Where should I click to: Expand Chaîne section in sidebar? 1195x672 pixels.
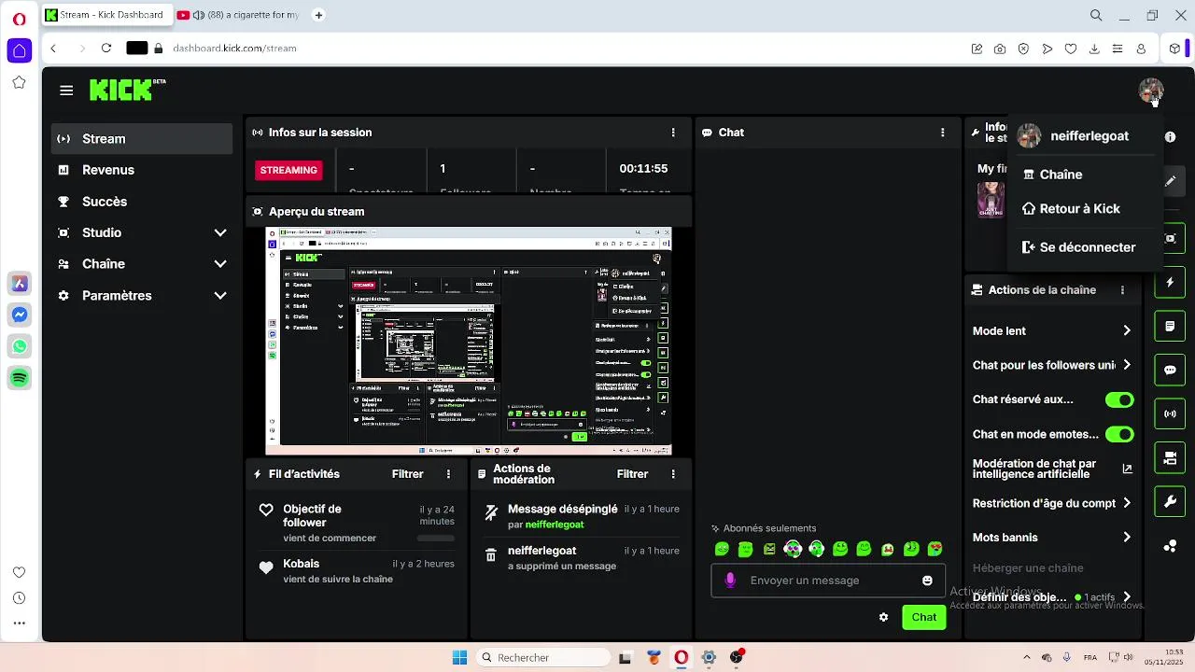220,264
